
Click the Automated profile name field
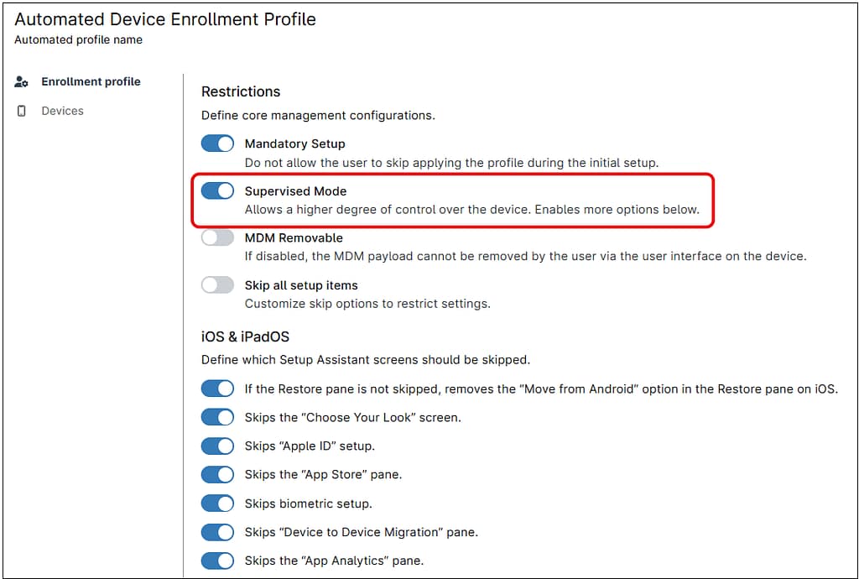click(x=78, y=39)
